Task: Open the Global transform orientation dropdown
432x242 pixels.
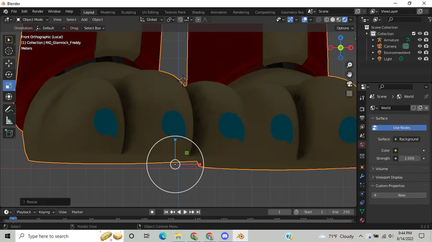Action: click(151, 20)
